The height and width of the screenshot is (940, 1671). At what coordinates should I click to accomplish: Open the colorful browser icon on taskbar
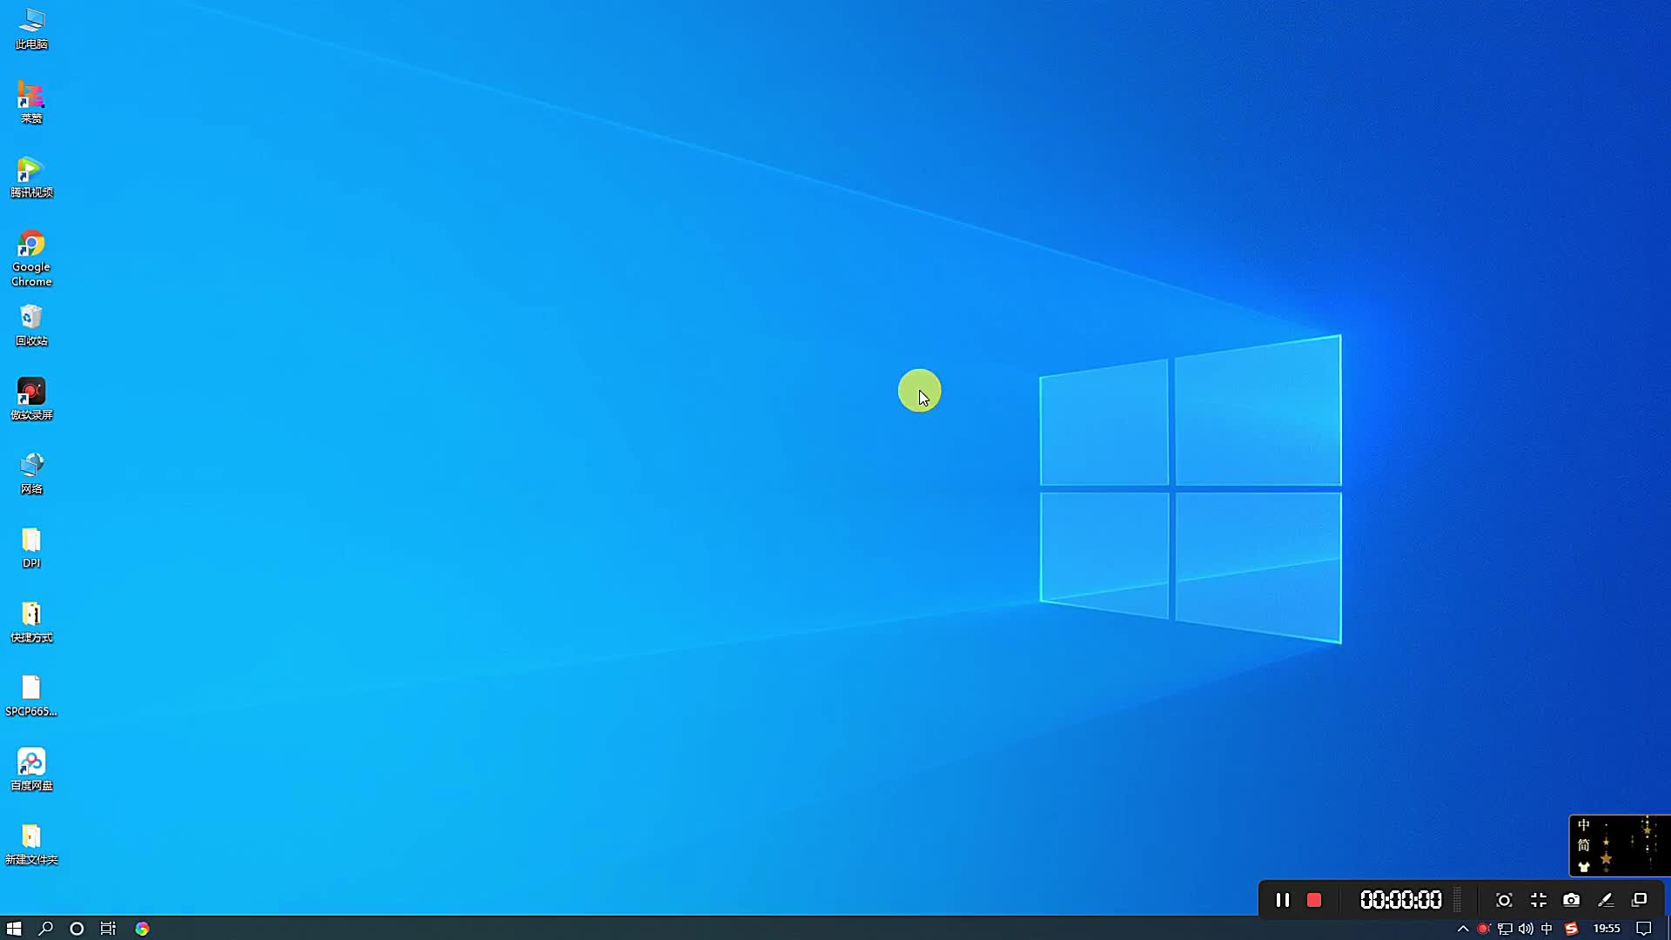coord(142,929)
